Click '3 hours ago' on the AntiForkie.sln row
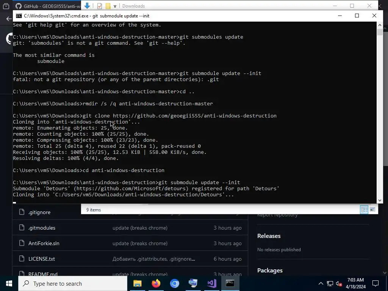 (228, 244)
